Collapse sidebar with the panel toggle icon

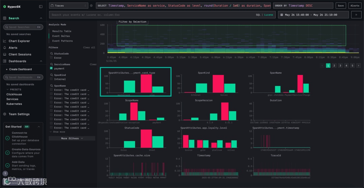41,7
